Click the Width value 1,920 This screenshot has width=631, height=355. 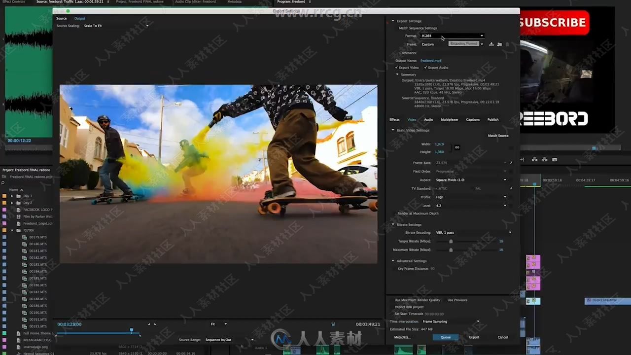(x=439, y=144)
